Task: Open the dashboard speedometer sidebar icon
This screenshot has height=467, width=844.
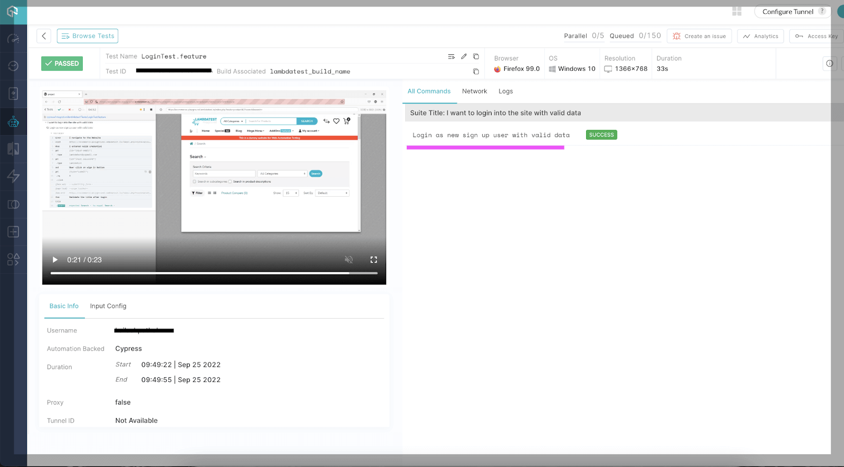Action: point(13,39)
